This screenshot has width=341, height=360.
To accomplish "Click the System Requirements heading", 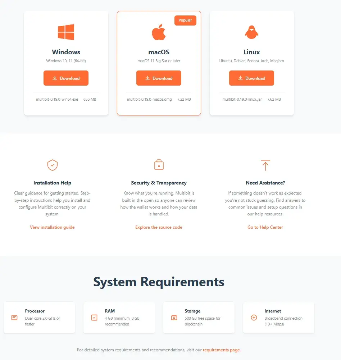I will (159, 282).
